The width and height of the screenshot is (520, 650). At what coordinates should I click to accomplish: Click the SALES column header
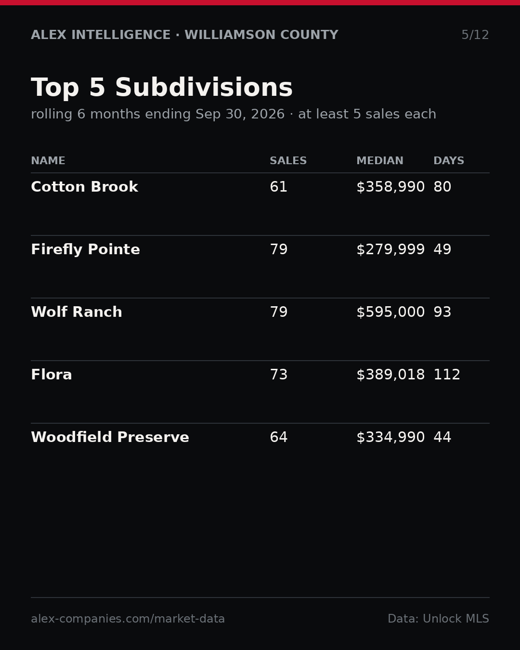(x=288, y=161)
